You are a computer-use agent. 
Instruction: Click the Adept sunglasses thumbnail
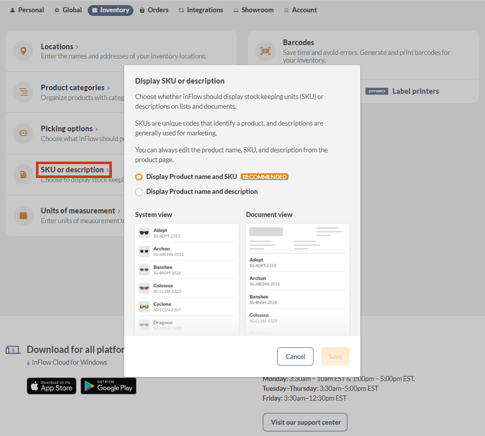144,233
